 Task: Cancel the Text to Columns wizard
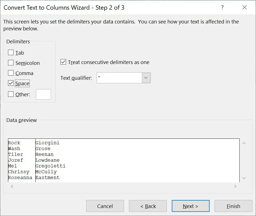click(105, 206)
